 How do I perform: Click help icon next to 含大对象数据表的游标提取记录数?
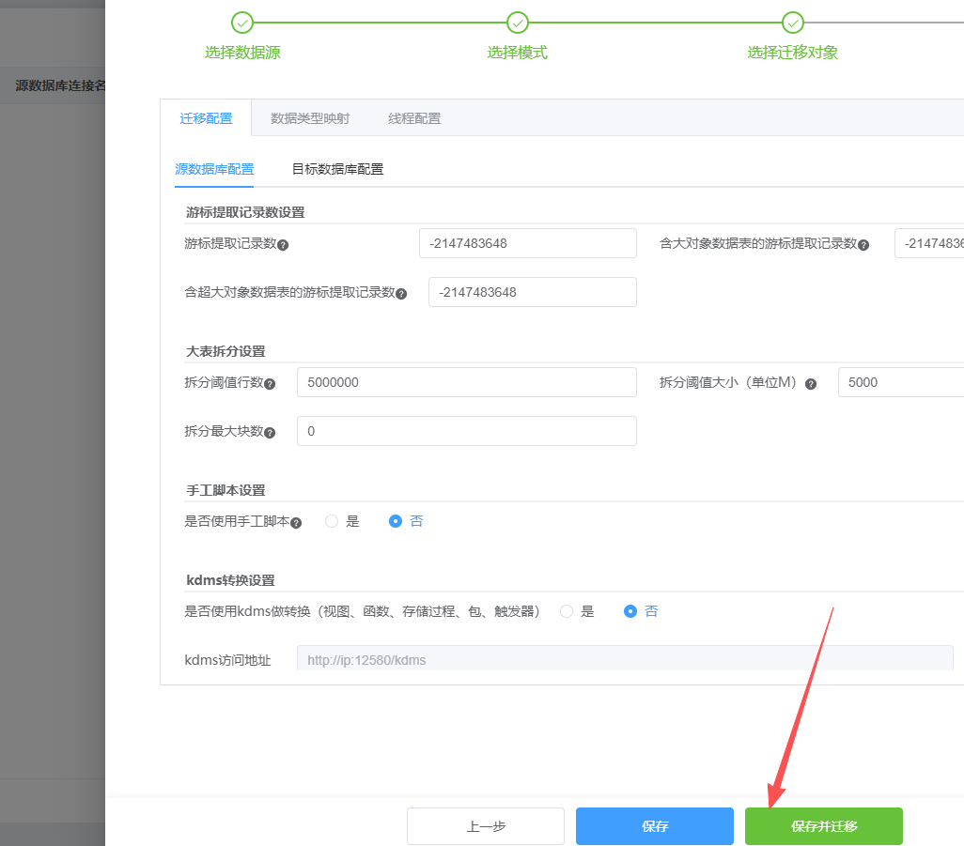(x=863, y=244)
